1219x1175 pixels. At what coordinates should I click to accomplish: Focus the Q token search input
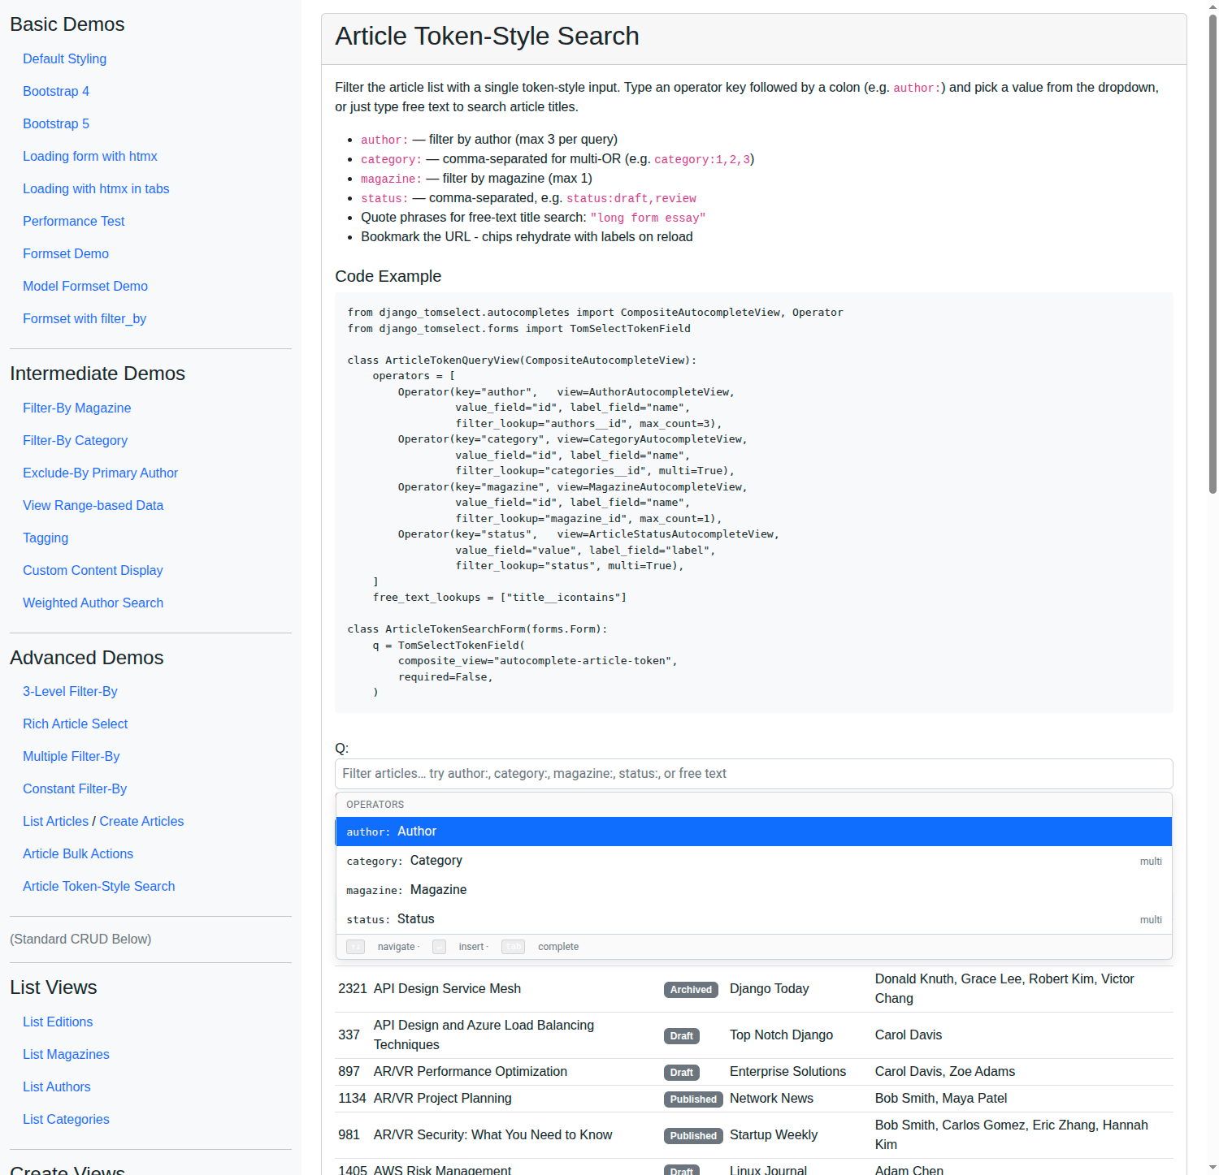753,774
